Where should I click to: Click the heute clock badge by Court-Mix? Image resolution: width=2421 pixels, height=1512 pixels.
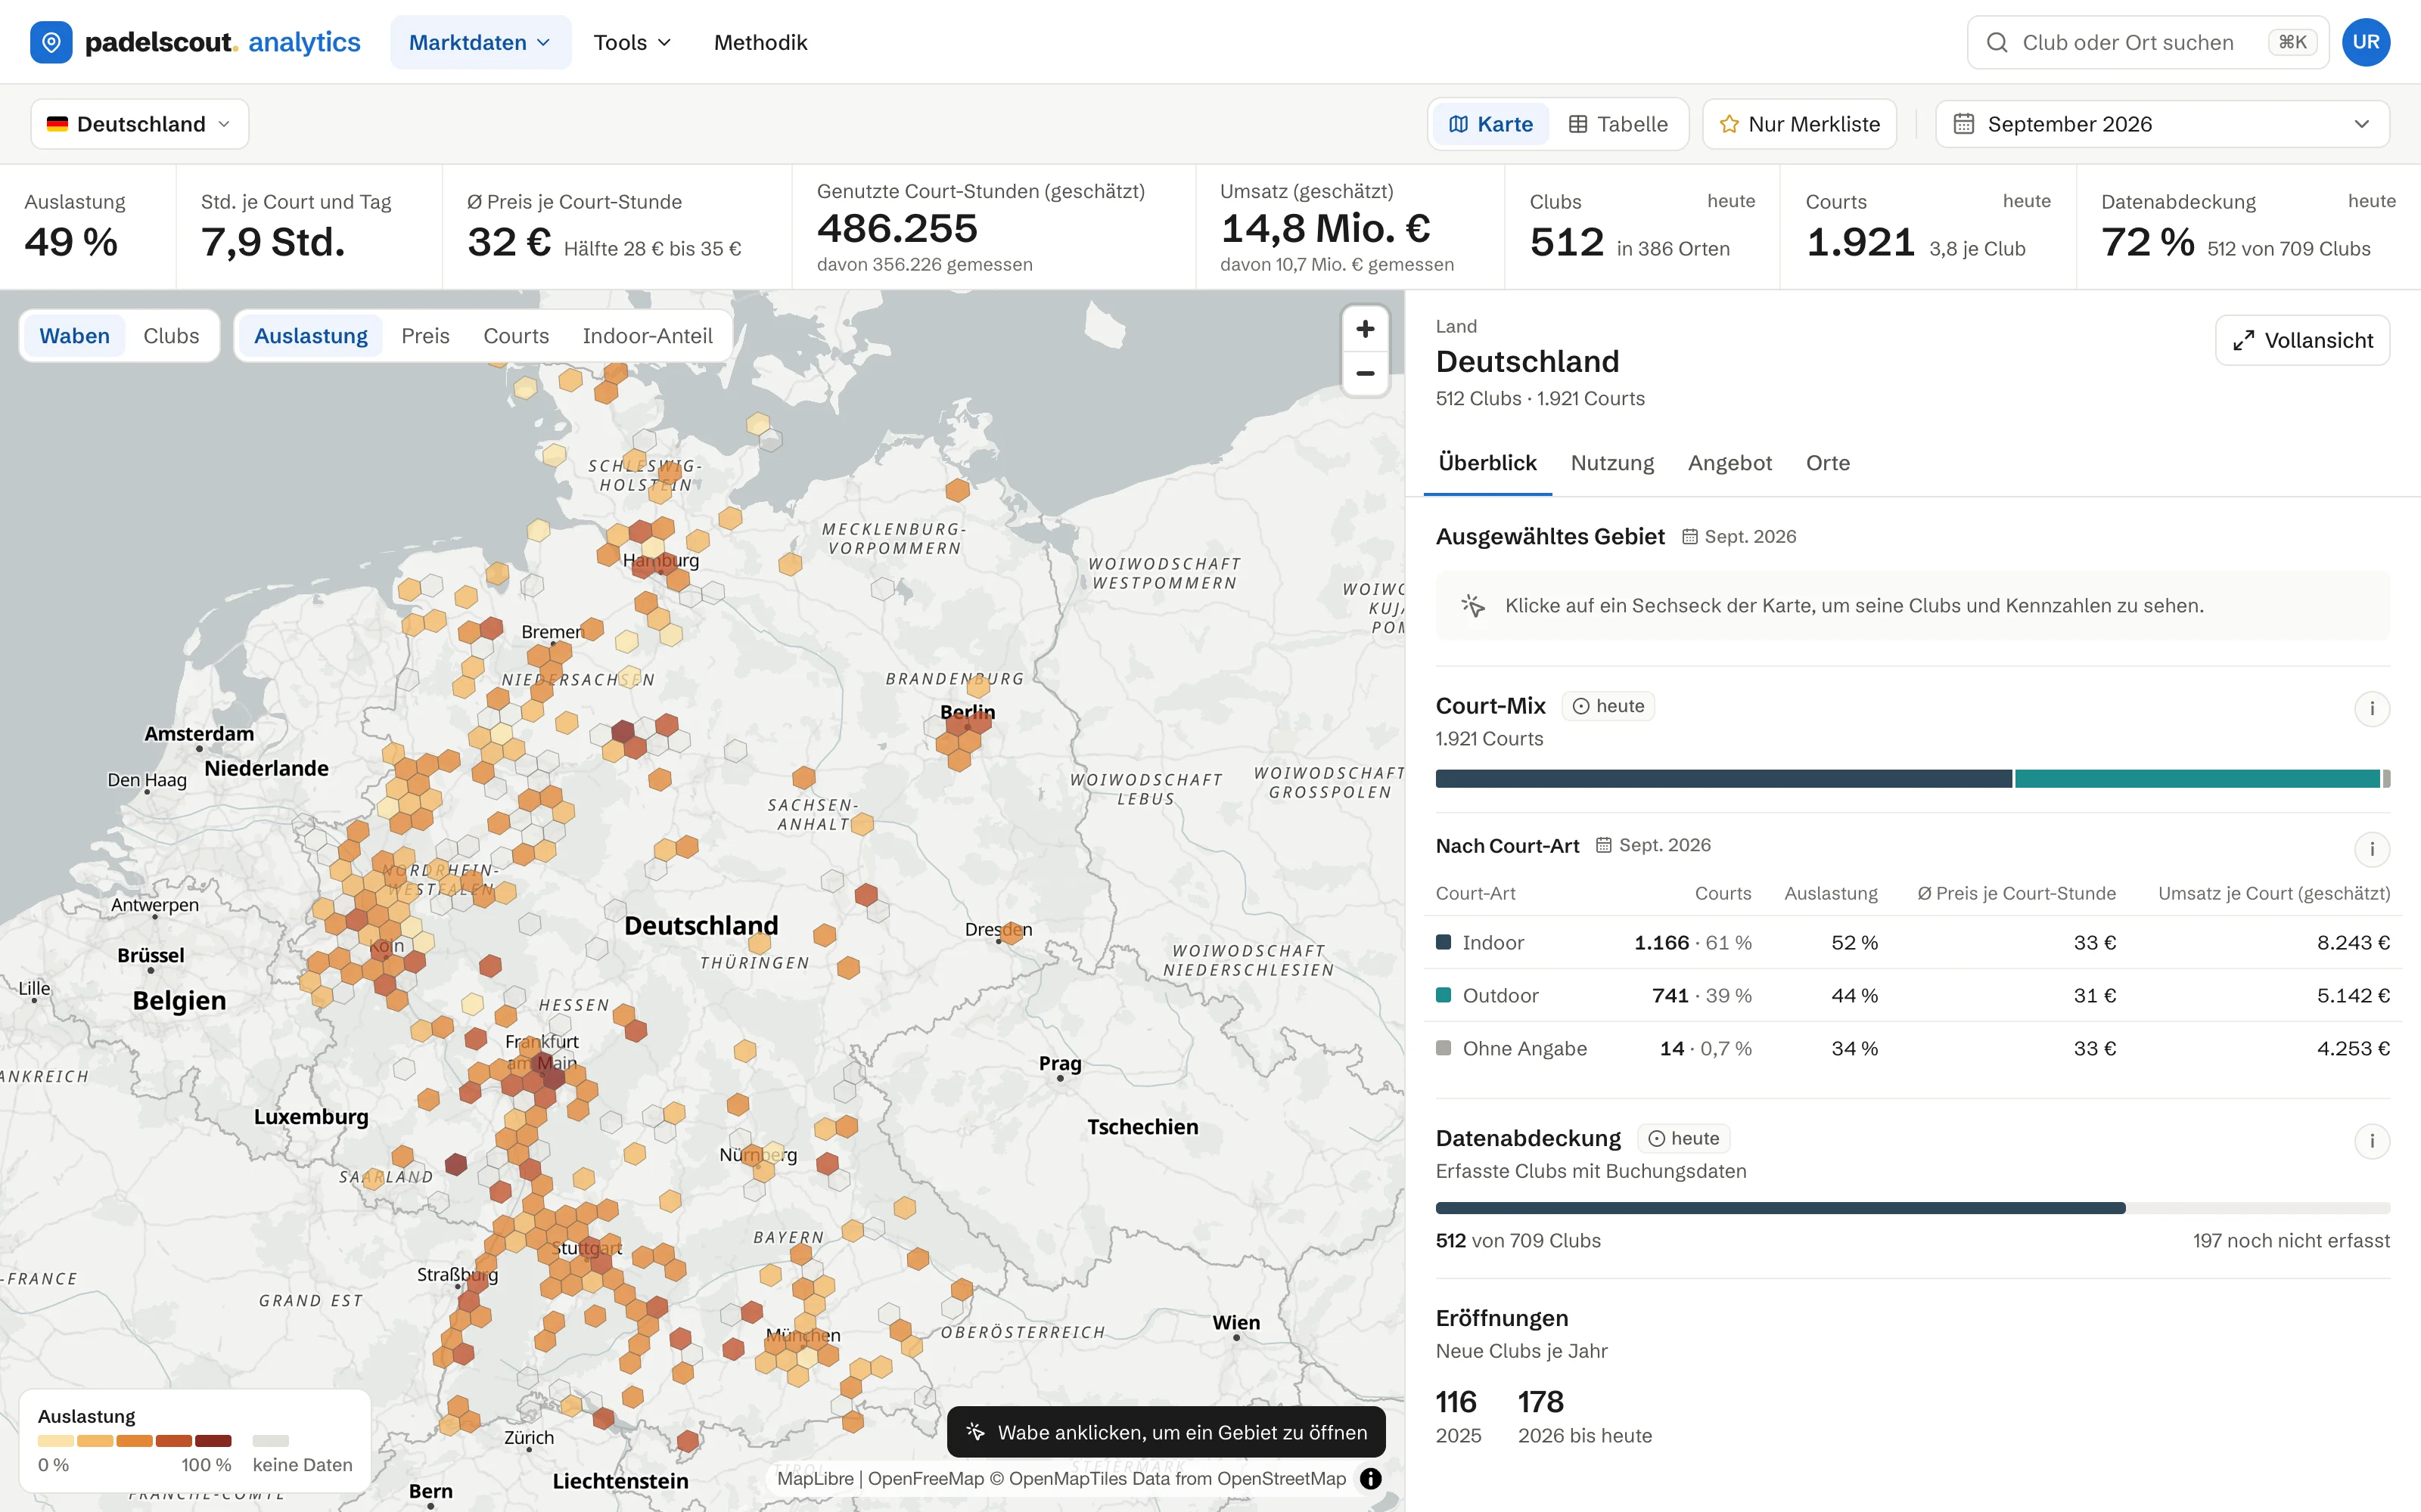[x=1608, y=706]
